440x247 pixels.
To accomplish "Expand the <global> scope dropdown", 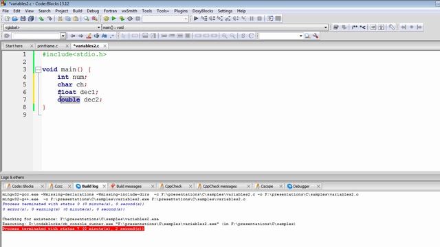I will pos(98,27).
